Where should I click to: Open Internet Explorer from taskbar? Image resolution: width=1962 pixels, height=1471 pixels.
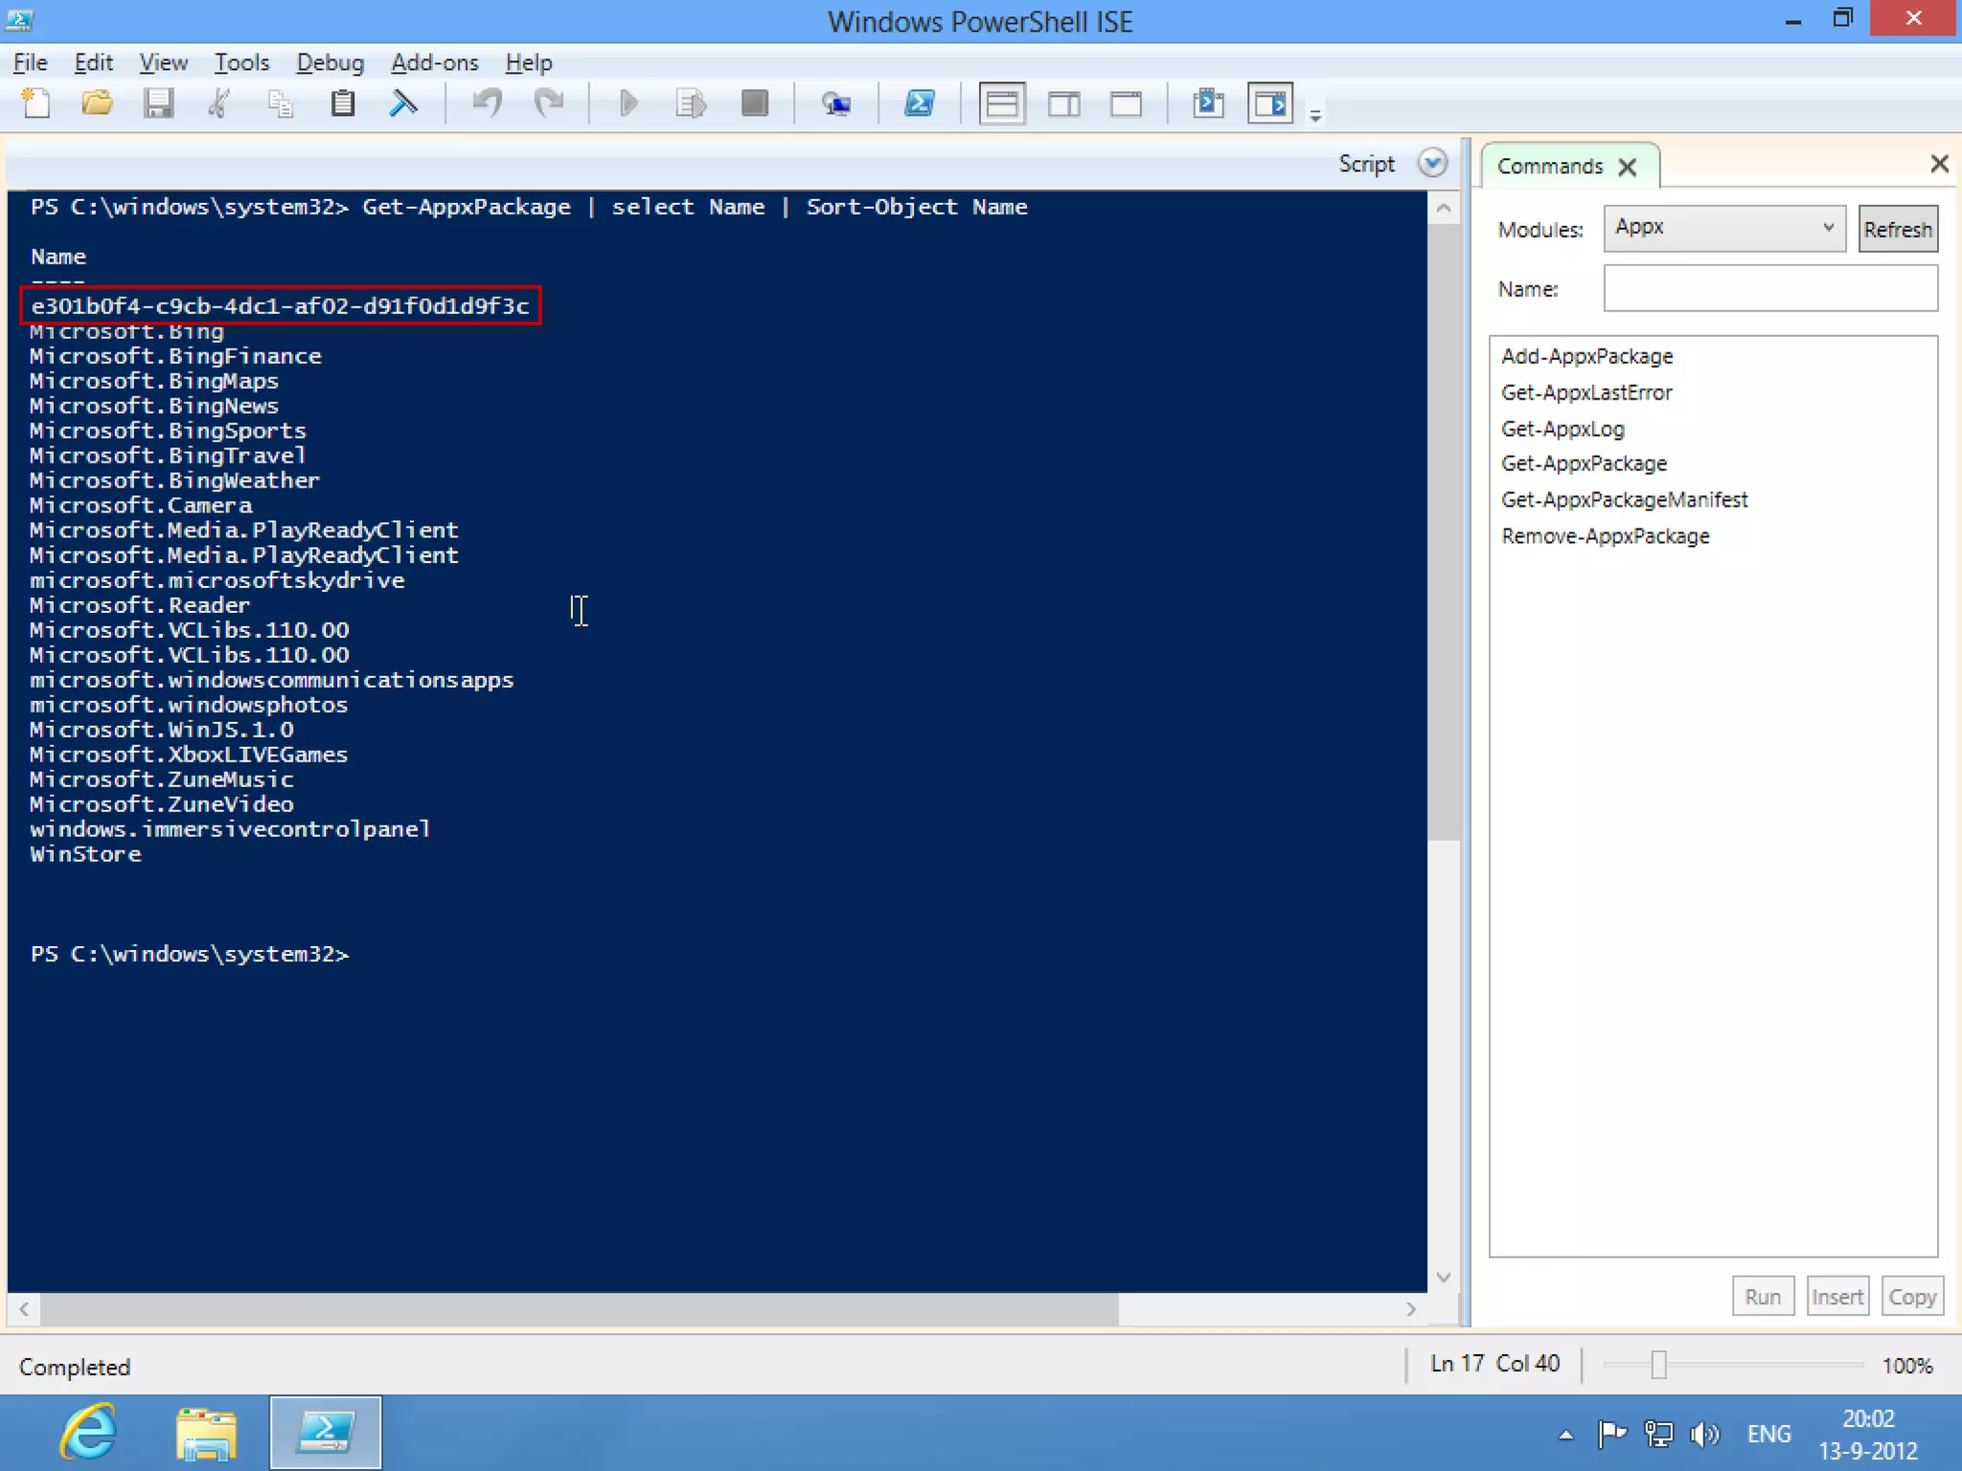(x=88, y=1433)
